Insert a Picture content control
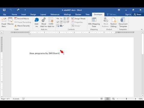 [64, 19]
